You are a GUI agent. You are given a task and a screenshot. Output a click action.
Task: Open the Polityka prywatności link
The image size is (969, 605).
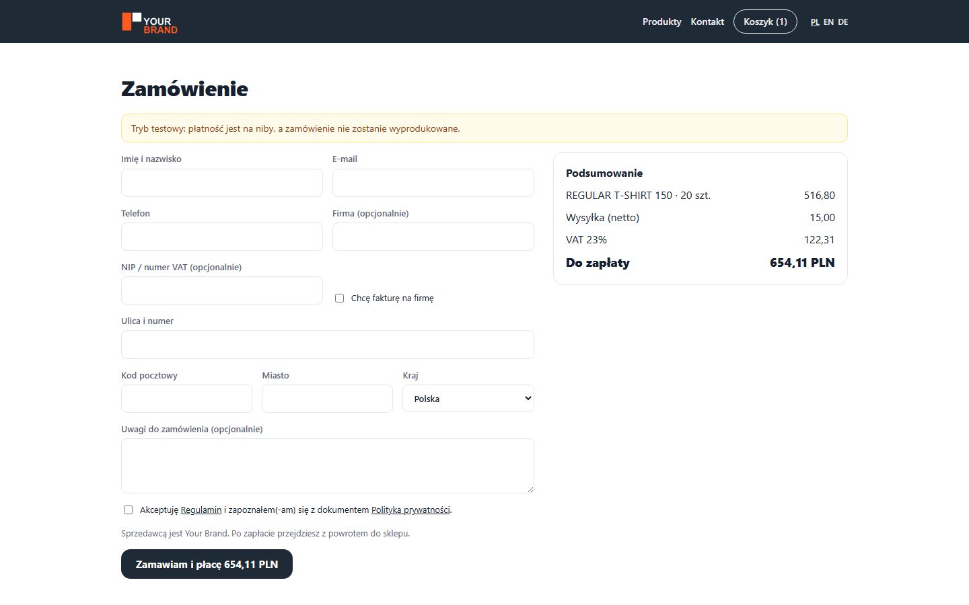pos(410,510)
